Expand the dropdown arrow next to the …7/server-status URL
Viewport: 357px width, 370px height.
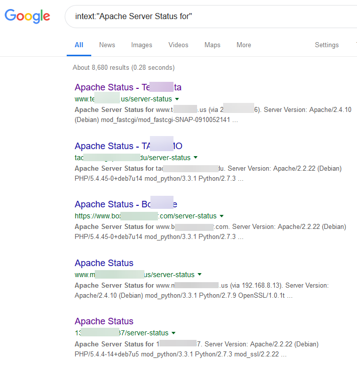(173, 333)
